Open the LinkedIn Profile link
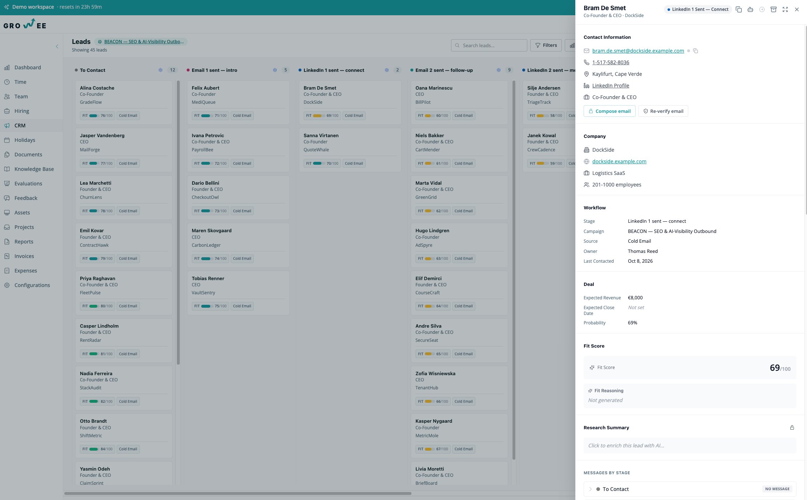Image resolution: width=807 pixels, height=500 pixels. 611,86
